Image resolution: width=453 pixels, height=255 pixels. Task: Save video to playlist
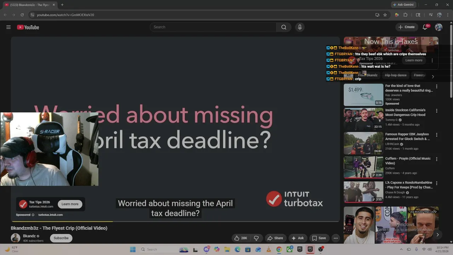(319, 238)
